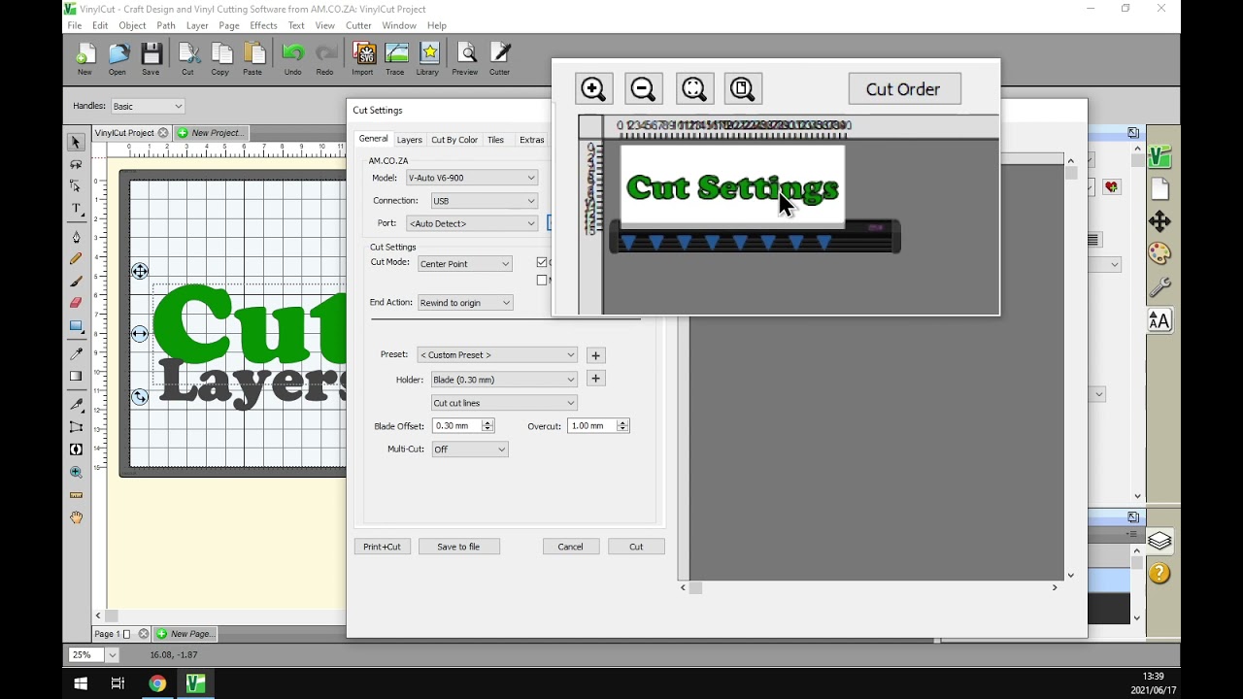
Task: Click the Save toolbar icon
Action: coord(151,59)
